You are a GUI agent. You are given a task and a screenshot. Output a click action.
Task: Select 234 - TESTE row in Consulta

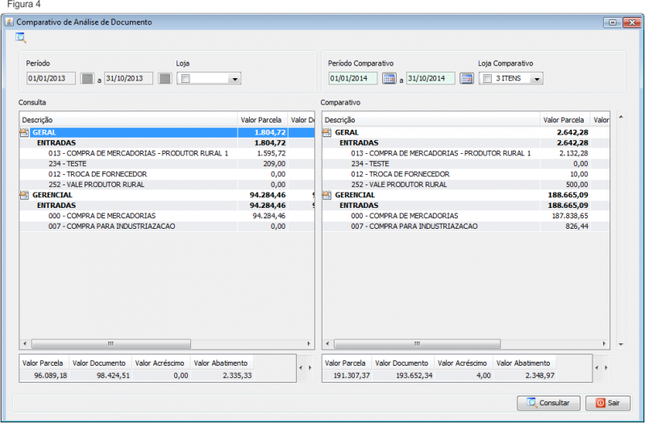pyautogui.click(x=167, y=164)
